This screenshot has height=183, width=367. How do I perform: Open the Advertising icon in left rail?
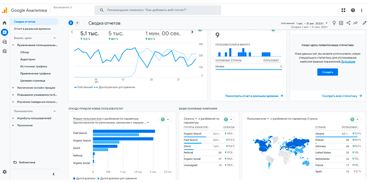(5, 51)
